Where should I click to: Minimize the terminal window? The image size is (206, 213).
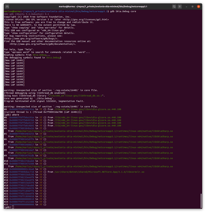tap(186, 6)
